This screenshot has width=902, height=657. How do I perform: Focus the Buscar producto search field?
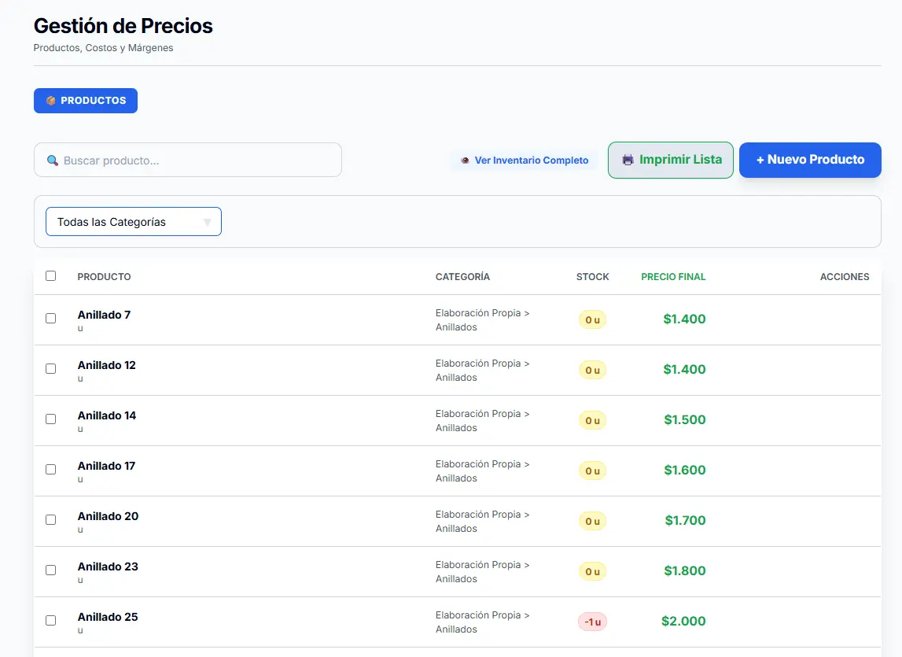tap(188, 160)
